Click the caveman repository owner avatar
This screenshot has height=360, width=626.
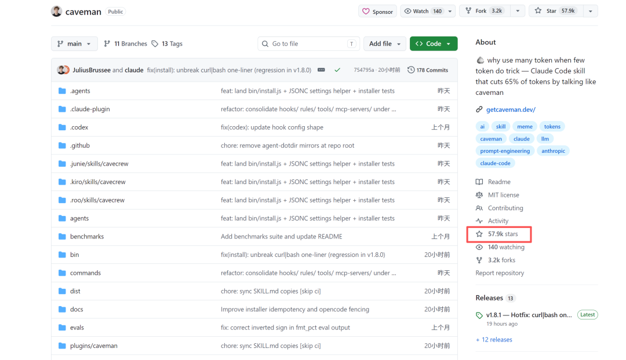pyautogui.click(x=56, y=11)
